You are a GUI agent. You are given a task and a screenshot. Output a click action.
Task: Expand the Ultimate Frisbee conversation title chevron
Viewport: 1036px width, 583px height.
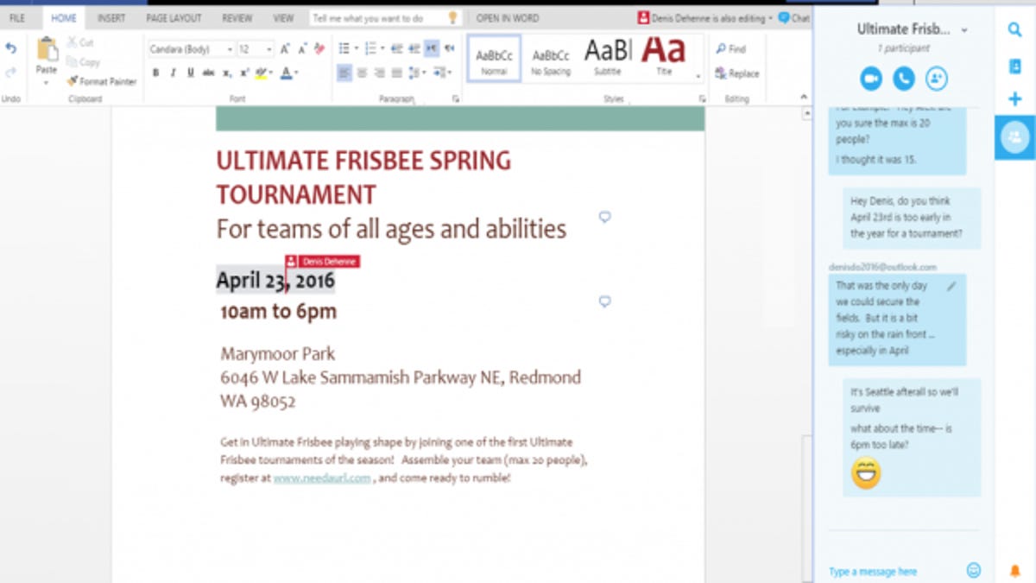964,30
